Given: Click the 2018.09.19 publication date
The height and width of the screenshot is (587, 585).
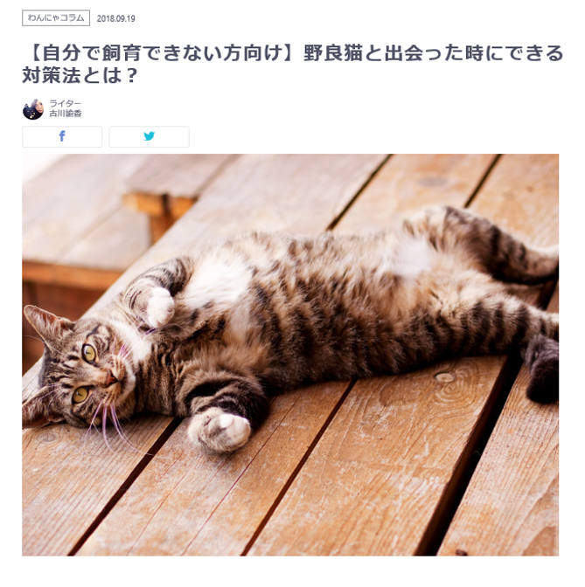Looking at the screenshot, I should pos(115,18).
